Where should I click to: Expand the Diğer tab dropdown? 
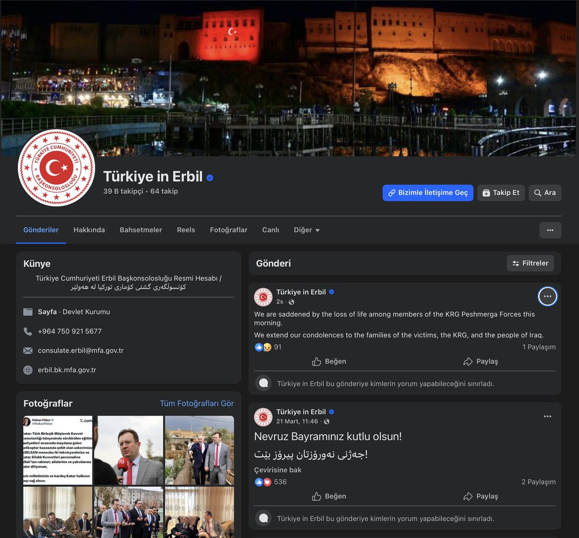(306, 230)
